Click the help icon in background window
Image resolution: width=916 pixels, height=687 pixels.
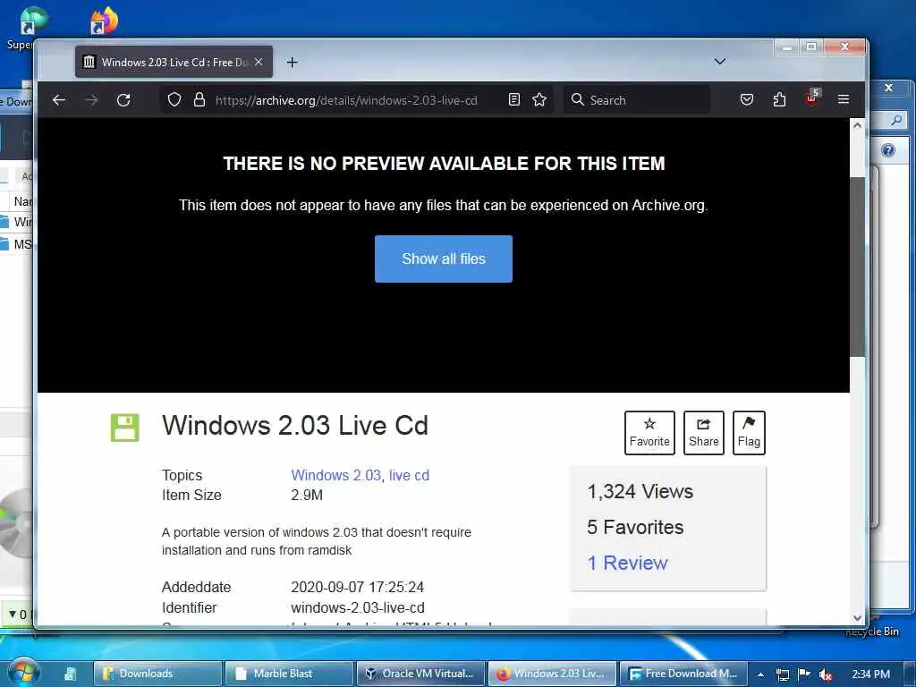tap(888, 150)
